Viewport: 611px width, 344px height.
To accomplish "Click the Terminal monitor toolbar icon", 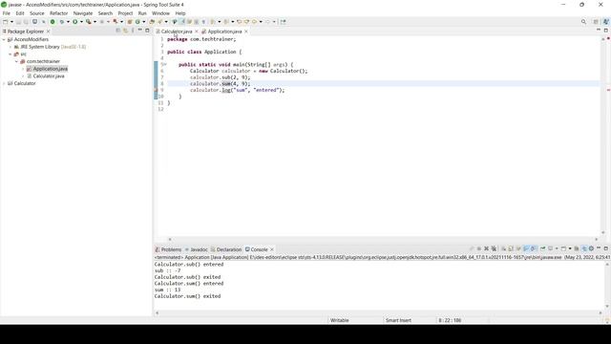I will pyautogui.click(x=34, y=21).
